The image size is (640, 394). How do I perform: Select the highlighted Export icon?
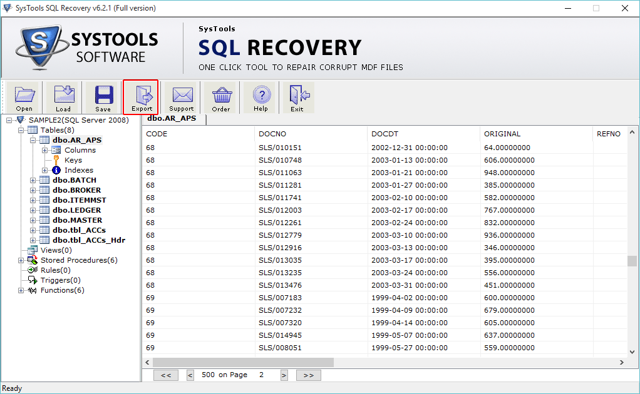pyautogui.click(x=141, y=97)
